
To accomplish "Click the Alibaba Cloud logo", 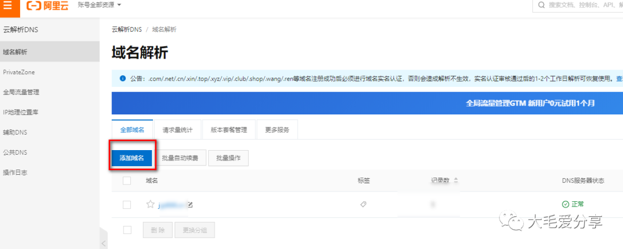I will coord(47,6).
